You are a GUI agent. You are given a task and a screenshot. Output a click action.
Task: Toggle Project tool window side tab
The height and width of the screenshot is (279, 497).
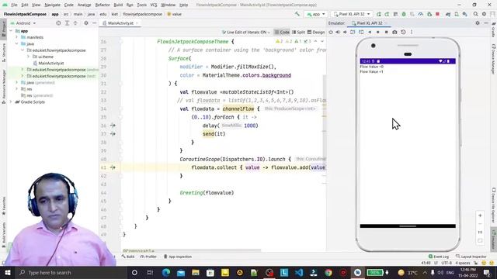pos(3,29)
